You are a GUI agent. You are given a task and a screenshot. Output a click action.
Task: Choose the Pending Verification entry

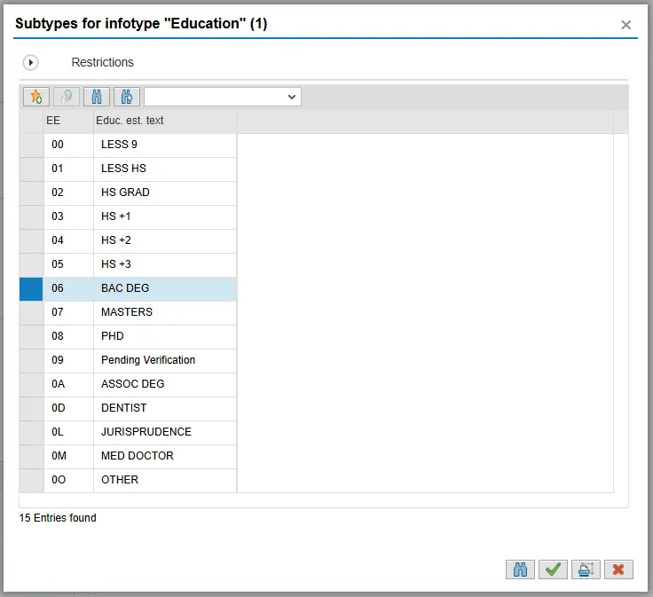click(148, 360)
